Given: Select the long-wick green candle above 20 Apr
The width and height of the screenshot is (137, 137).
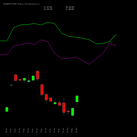Looking at the screenshot, I should [x=29, y=81].
